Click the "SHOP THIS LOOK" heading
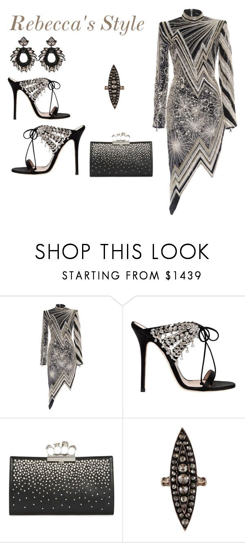Screen dimensions: 245x543 click(122, 251)
